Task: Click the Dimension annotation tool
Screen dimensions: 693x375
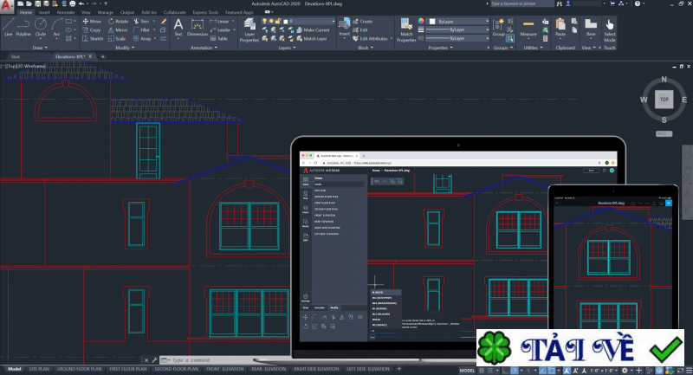Action: point(198,27)
